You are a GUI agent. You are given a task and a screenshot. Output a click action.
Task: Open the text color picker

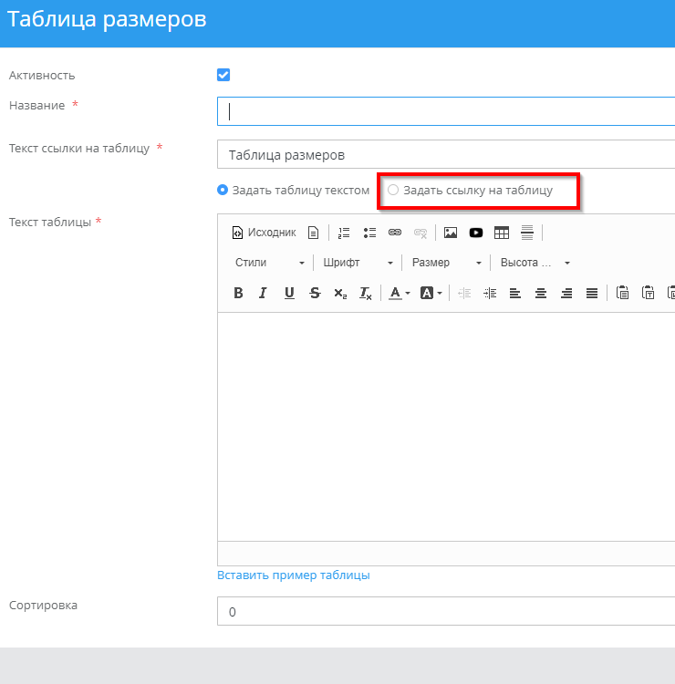[399, 293]
